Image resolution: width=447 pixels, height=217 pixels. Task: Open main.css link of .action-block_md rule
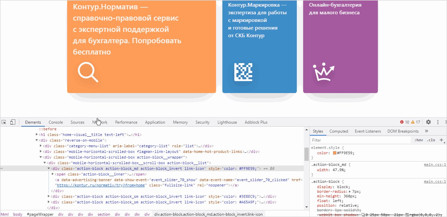tap(435, 164)
